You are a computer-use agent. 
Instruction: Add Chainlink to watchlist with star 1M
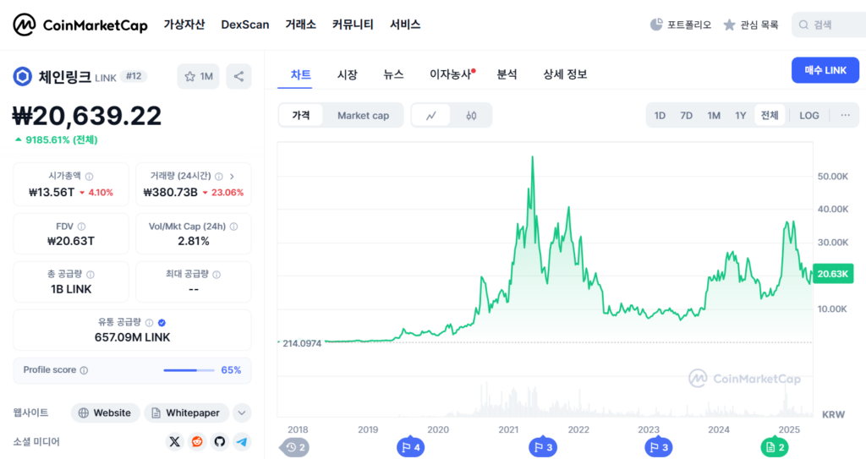198,76
